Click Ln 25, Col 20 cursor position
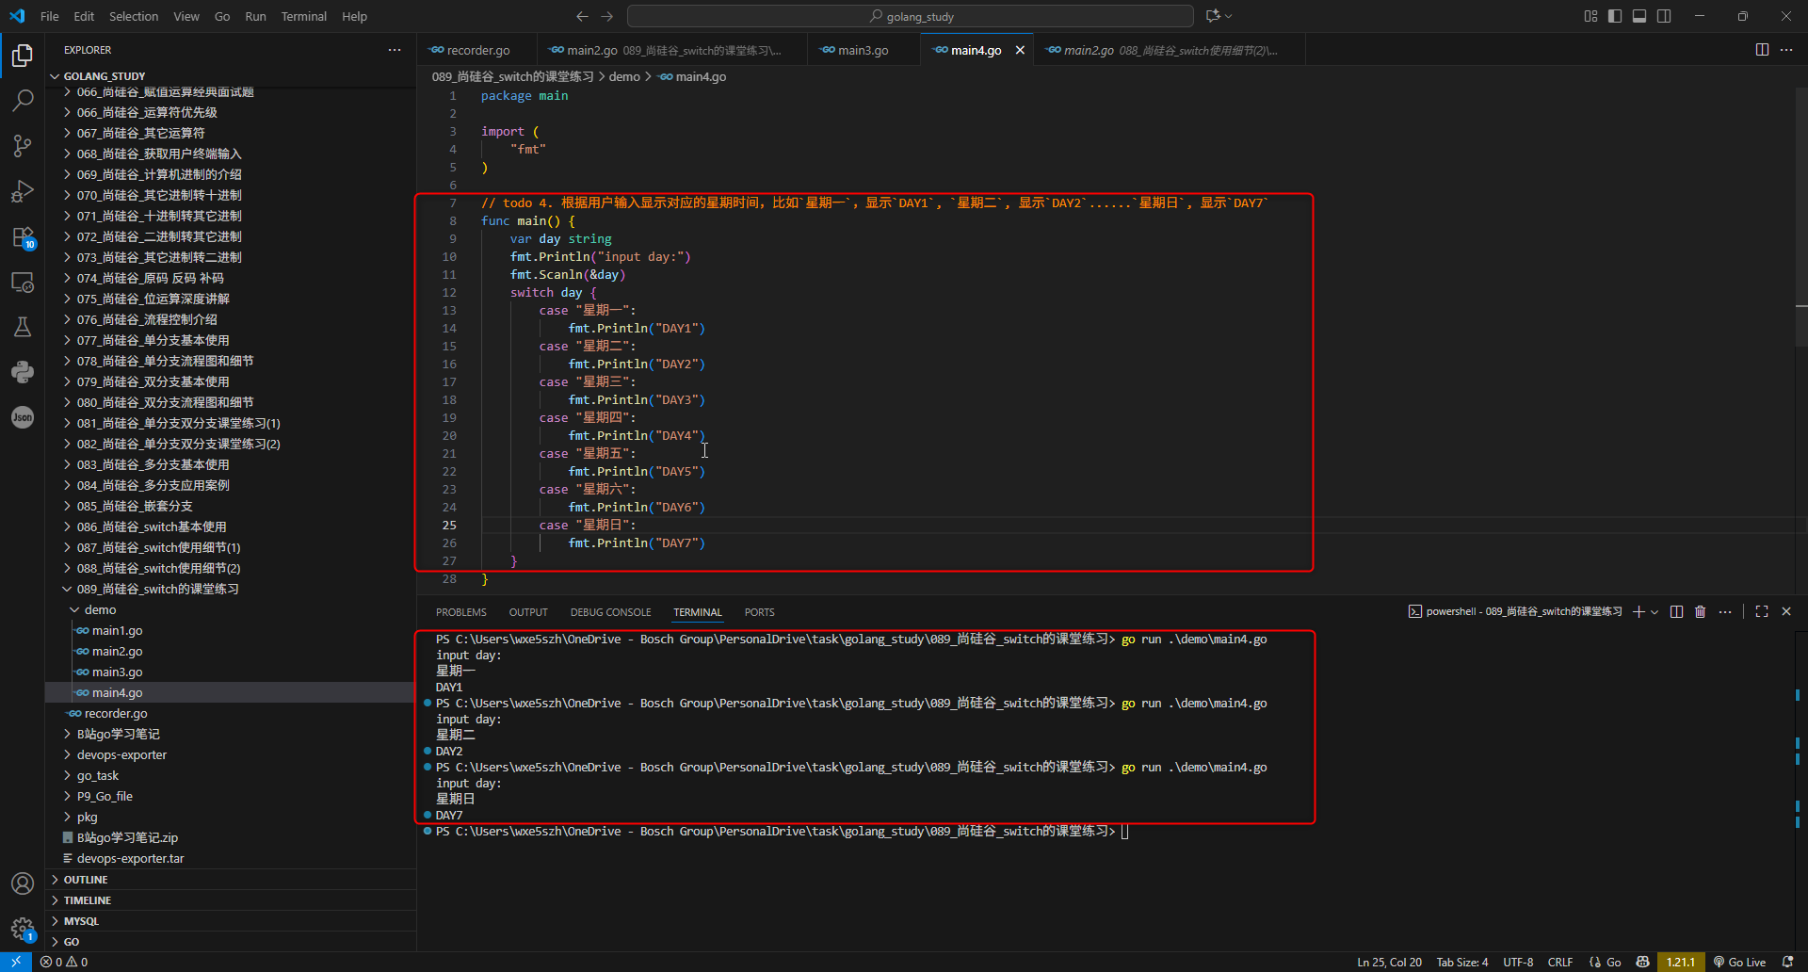The height and width of the screenshot is (972, 1808). 1389,962
